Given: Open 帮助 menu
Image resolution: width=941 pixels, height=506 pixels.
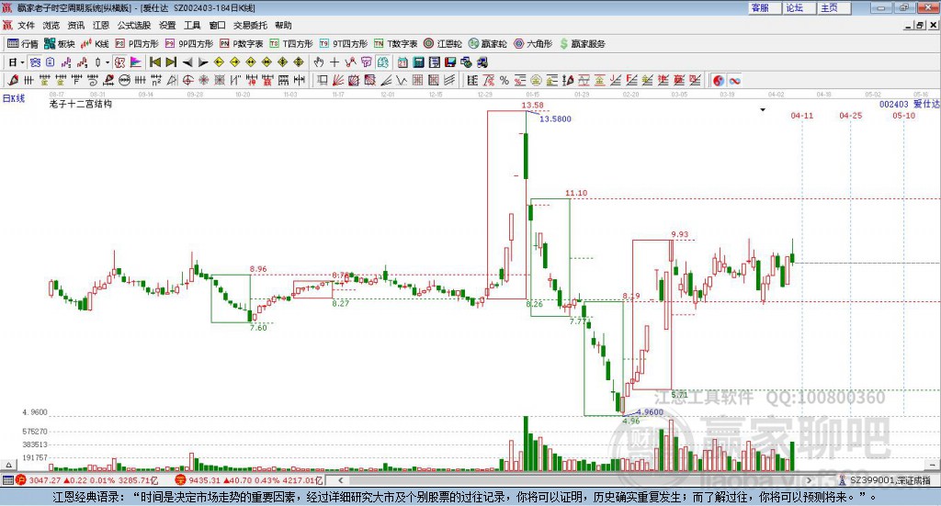Looking at the screenshot, I should click(283, 25).
